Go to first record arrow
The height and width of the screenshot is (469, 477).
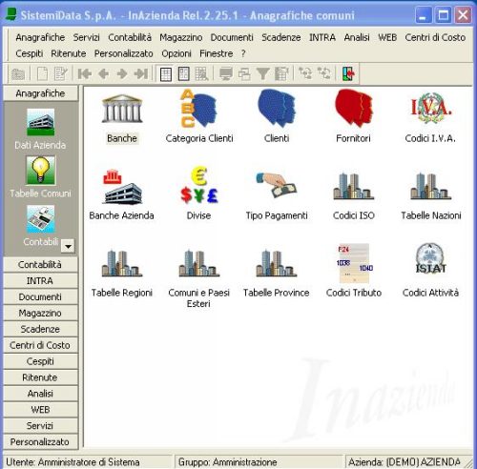(x=85, y=73)
